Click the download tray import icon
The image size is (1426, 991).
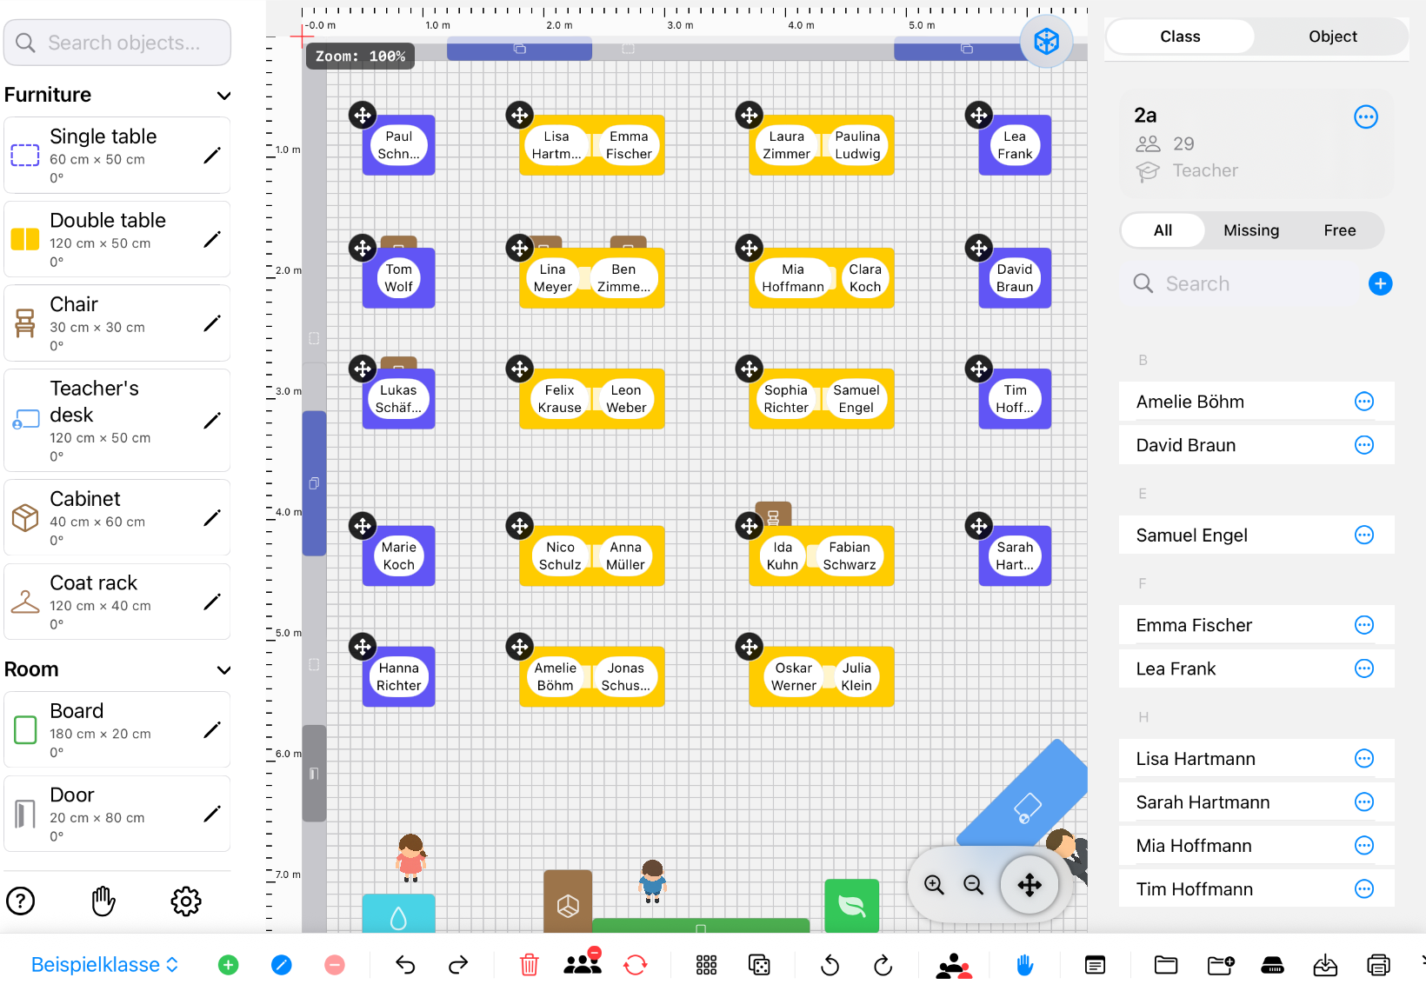tap(1325, 965)
